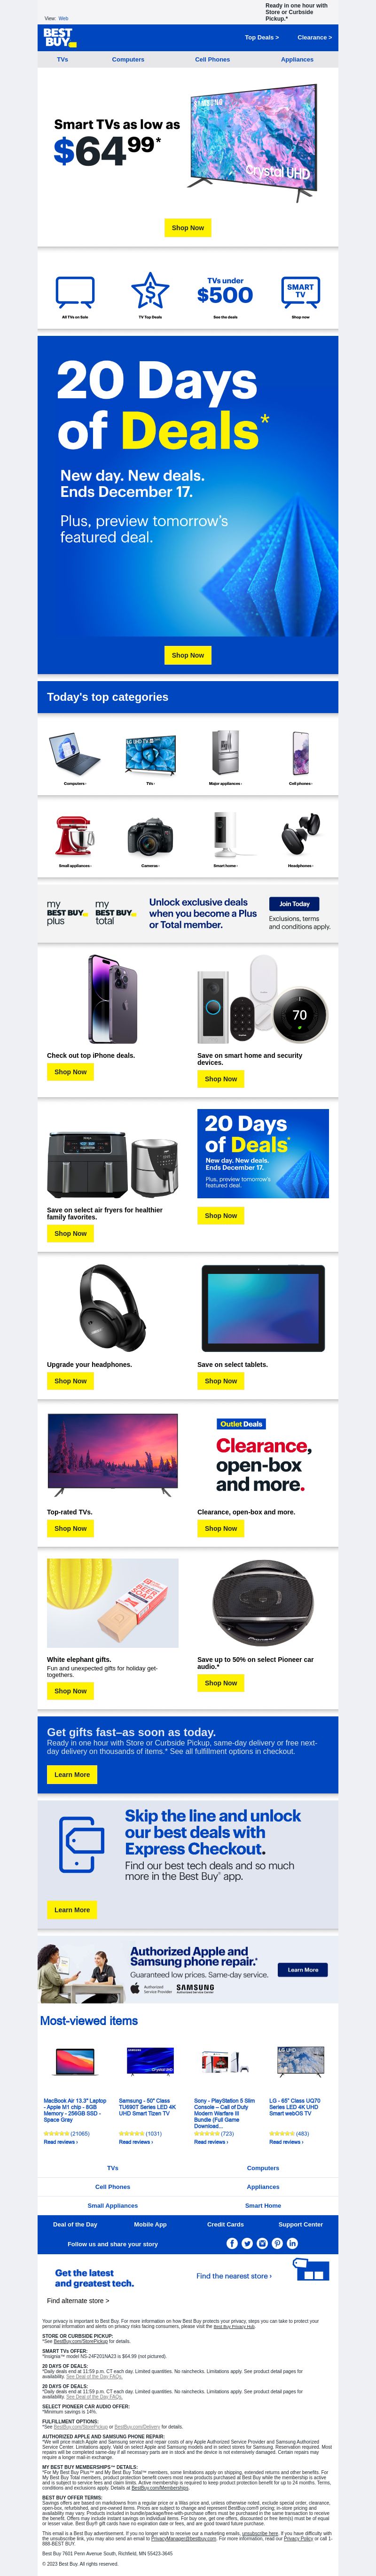Click Learn More for Apple and Samsung repair
This screenshot has width=376, height=2576.
pyautogui.click(x=303, y=1970)
